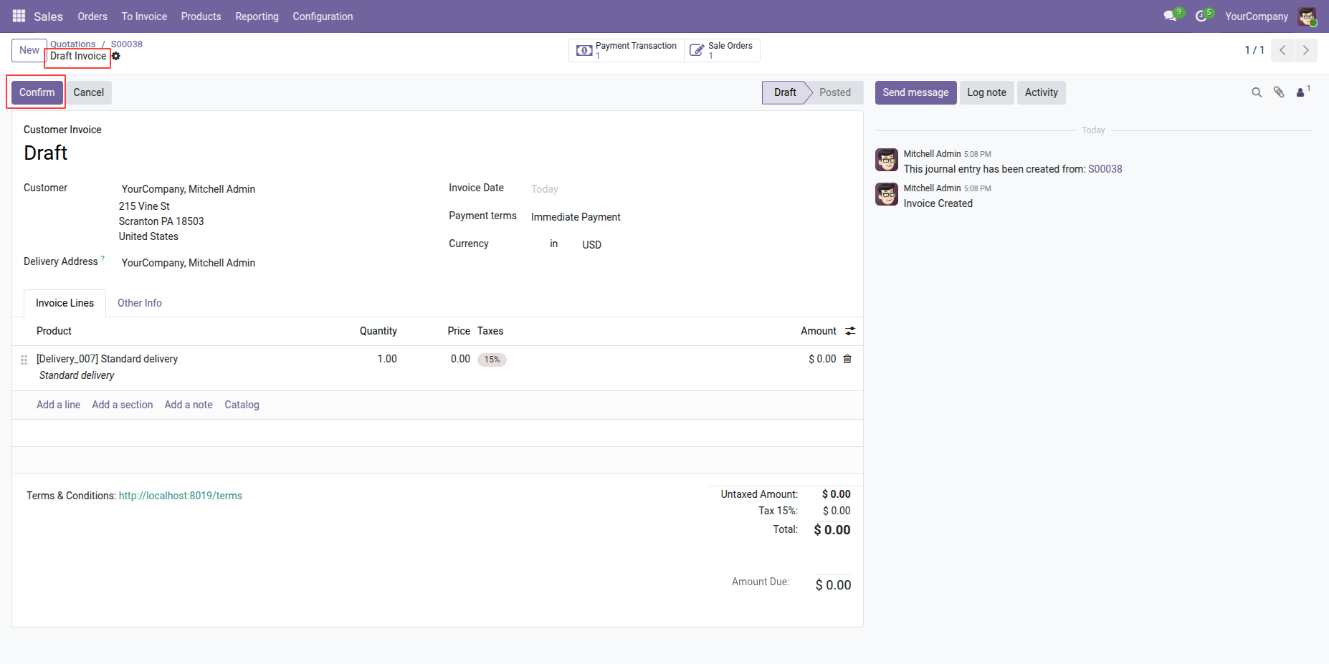
Task: Go to the next record arrow
Action: (1305, 50)
